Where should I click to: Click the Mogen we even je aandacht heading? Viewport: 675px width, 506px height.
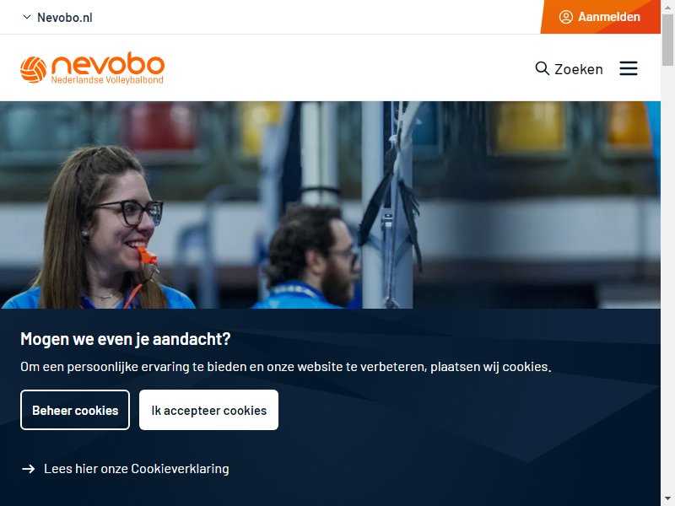[125, 339]
